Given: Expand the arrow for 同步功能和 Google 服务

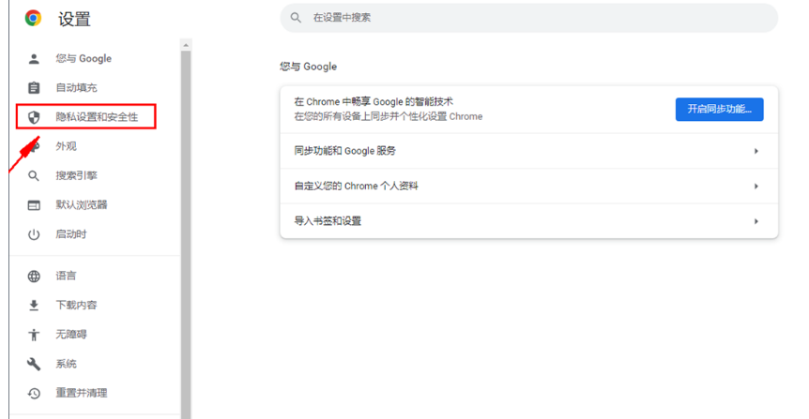Looking at the screenshot, I should coord(756,152).
